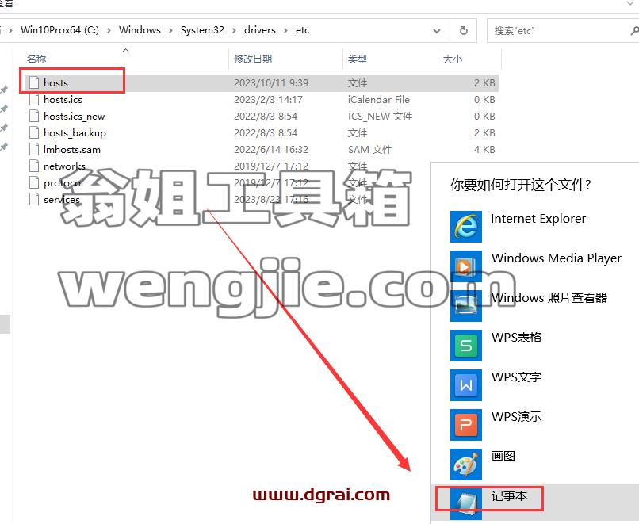Click the refresh button beside address bar
Screen dimensions: 639x524
[463, 31]
